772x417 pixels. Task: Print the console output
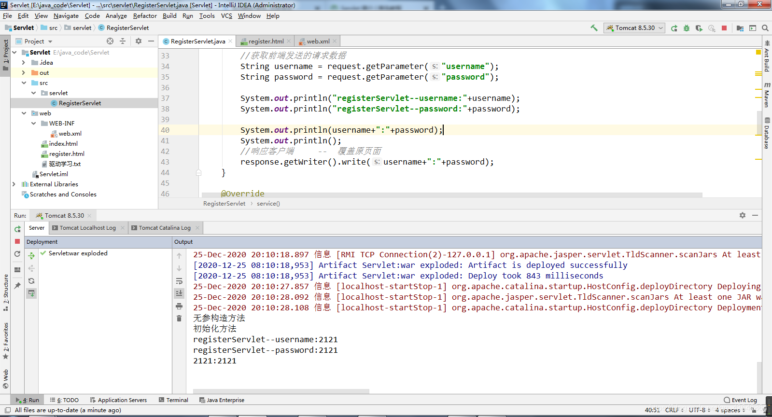pos(179,306)
